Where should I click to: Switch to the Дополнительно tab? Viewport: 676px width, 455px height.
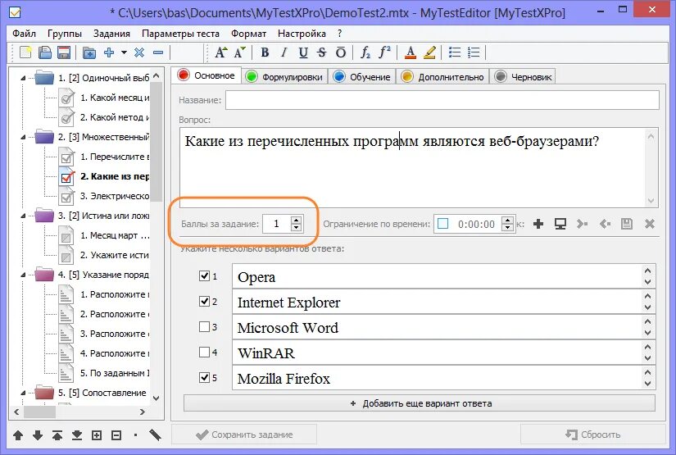click(442, 77)
